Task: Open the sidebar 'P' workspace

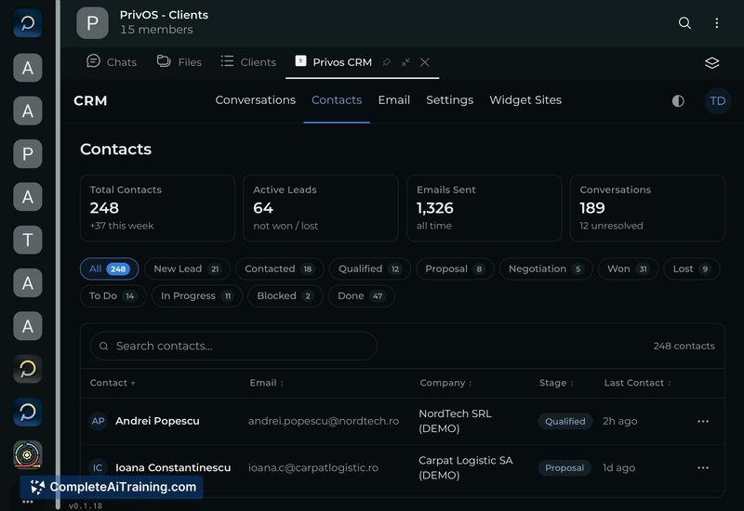Action: (x=28, y=153)
